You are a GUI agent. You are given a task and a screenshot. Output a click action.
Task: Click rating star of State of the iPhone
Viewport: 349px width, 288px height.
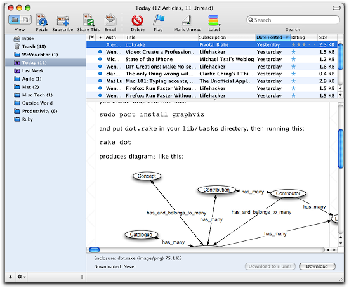coord(294,59)
